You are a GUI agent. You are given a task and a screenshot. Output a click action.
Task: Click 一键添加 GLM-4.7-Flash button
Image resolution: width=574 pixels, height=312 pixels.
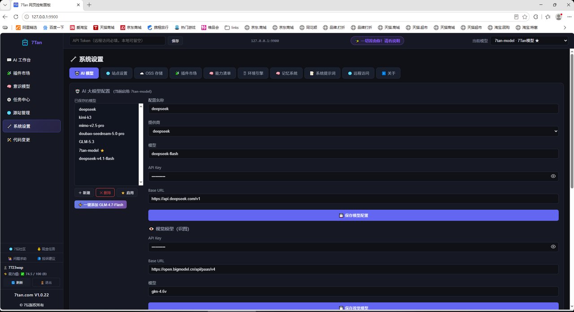click(x=100, y=204)
